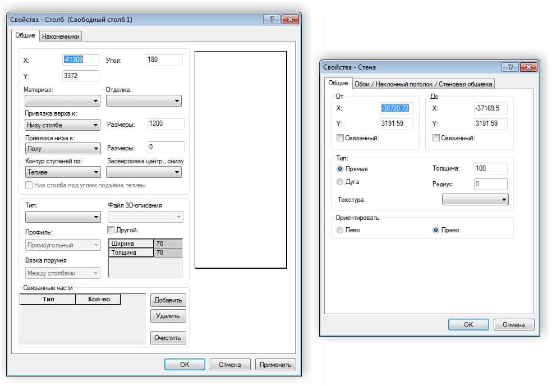The height and width of the screenshot is (386, 552).
Task: Expand Привязка верха к dropdown
Action: 62,125
